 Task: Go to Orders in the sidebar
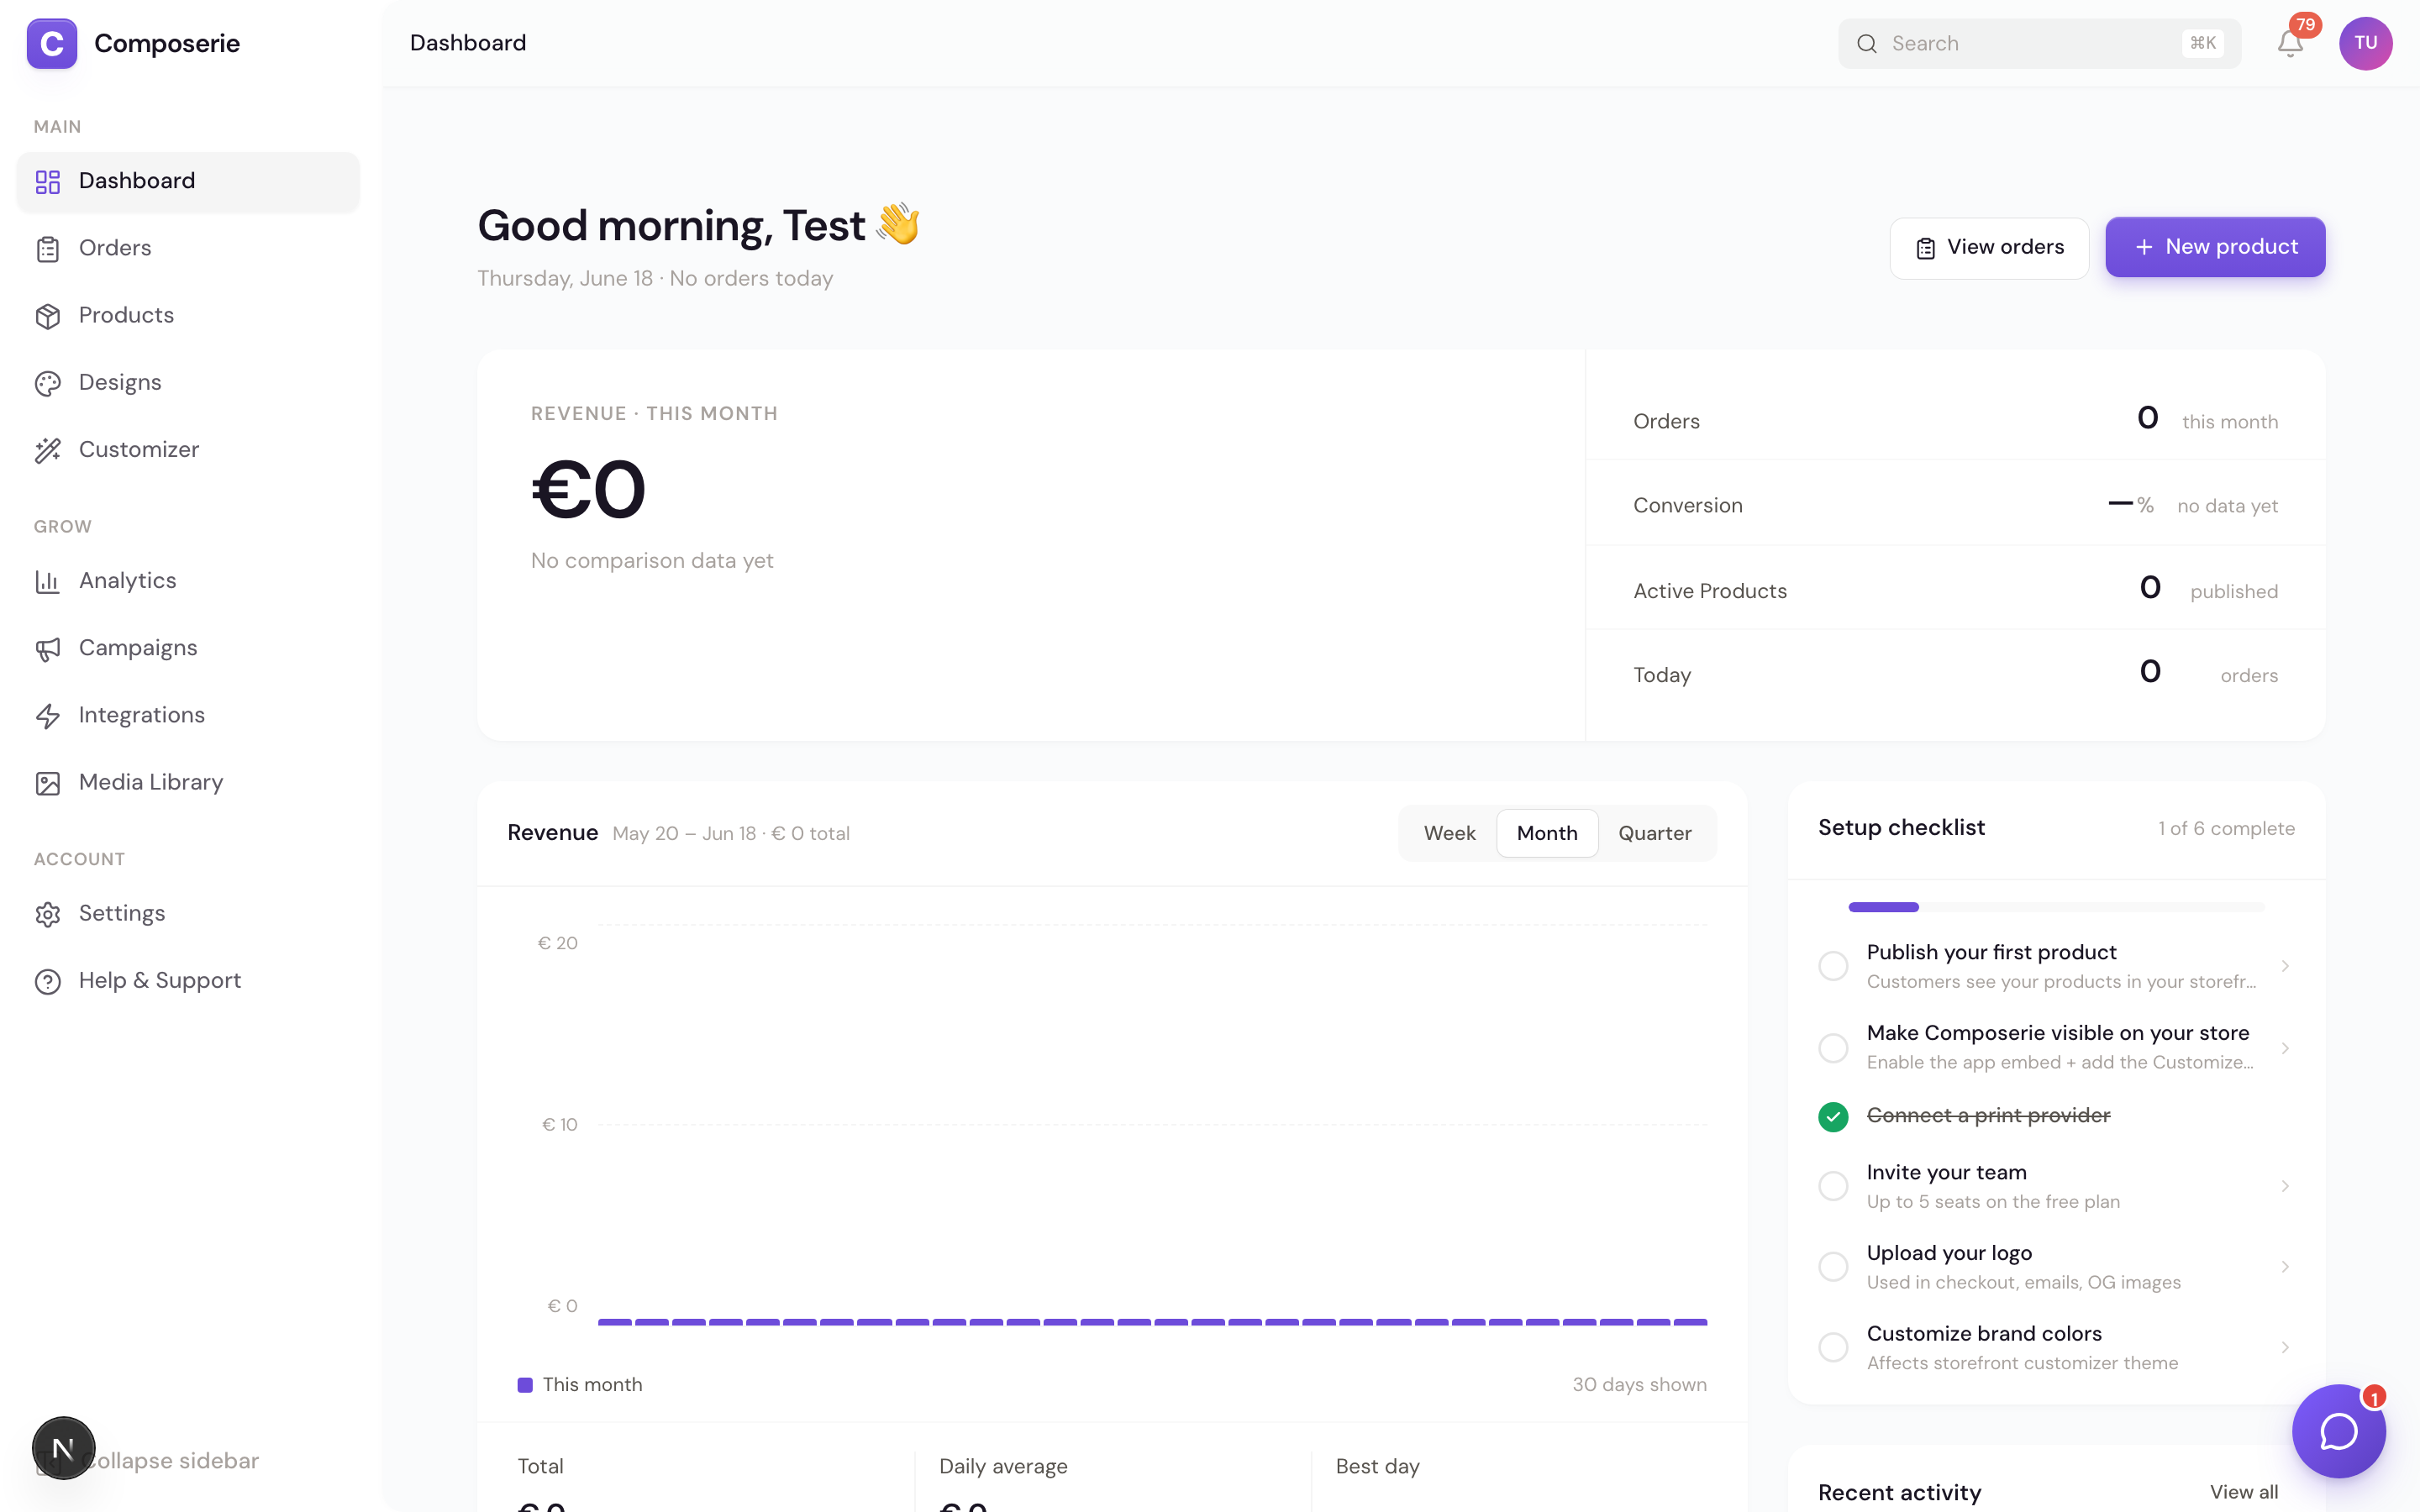[x=188, y=248]
